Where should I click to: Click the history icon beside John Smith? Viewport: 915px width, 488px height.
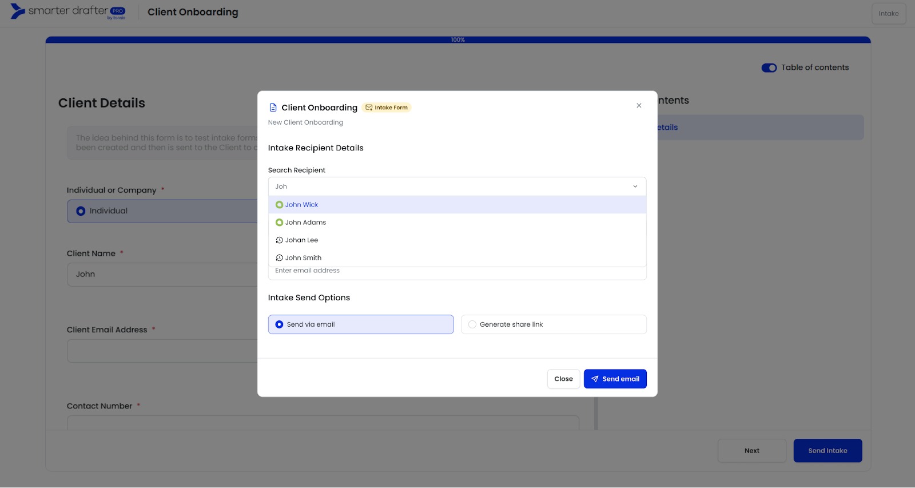tap(279, 258)
